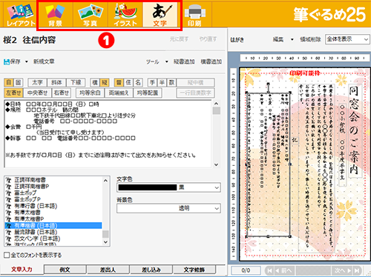Screen dimensions: 371x277
Task: Click the text area scroll up arrow
Action: click(216, 104)
